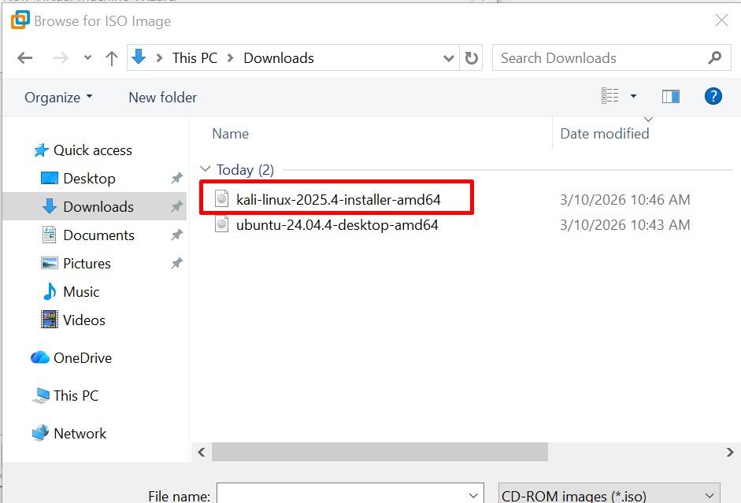Open the Organize menu

pyautogui.click(x=58, y=98)
